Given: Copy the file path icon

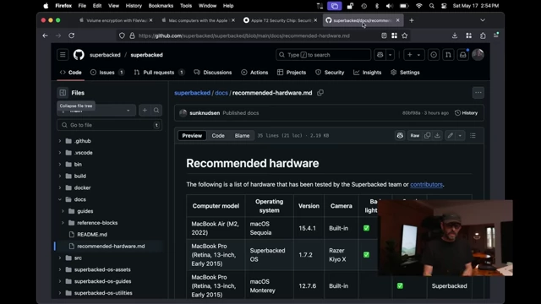Looking at the screenshot, I should (320, 93).
